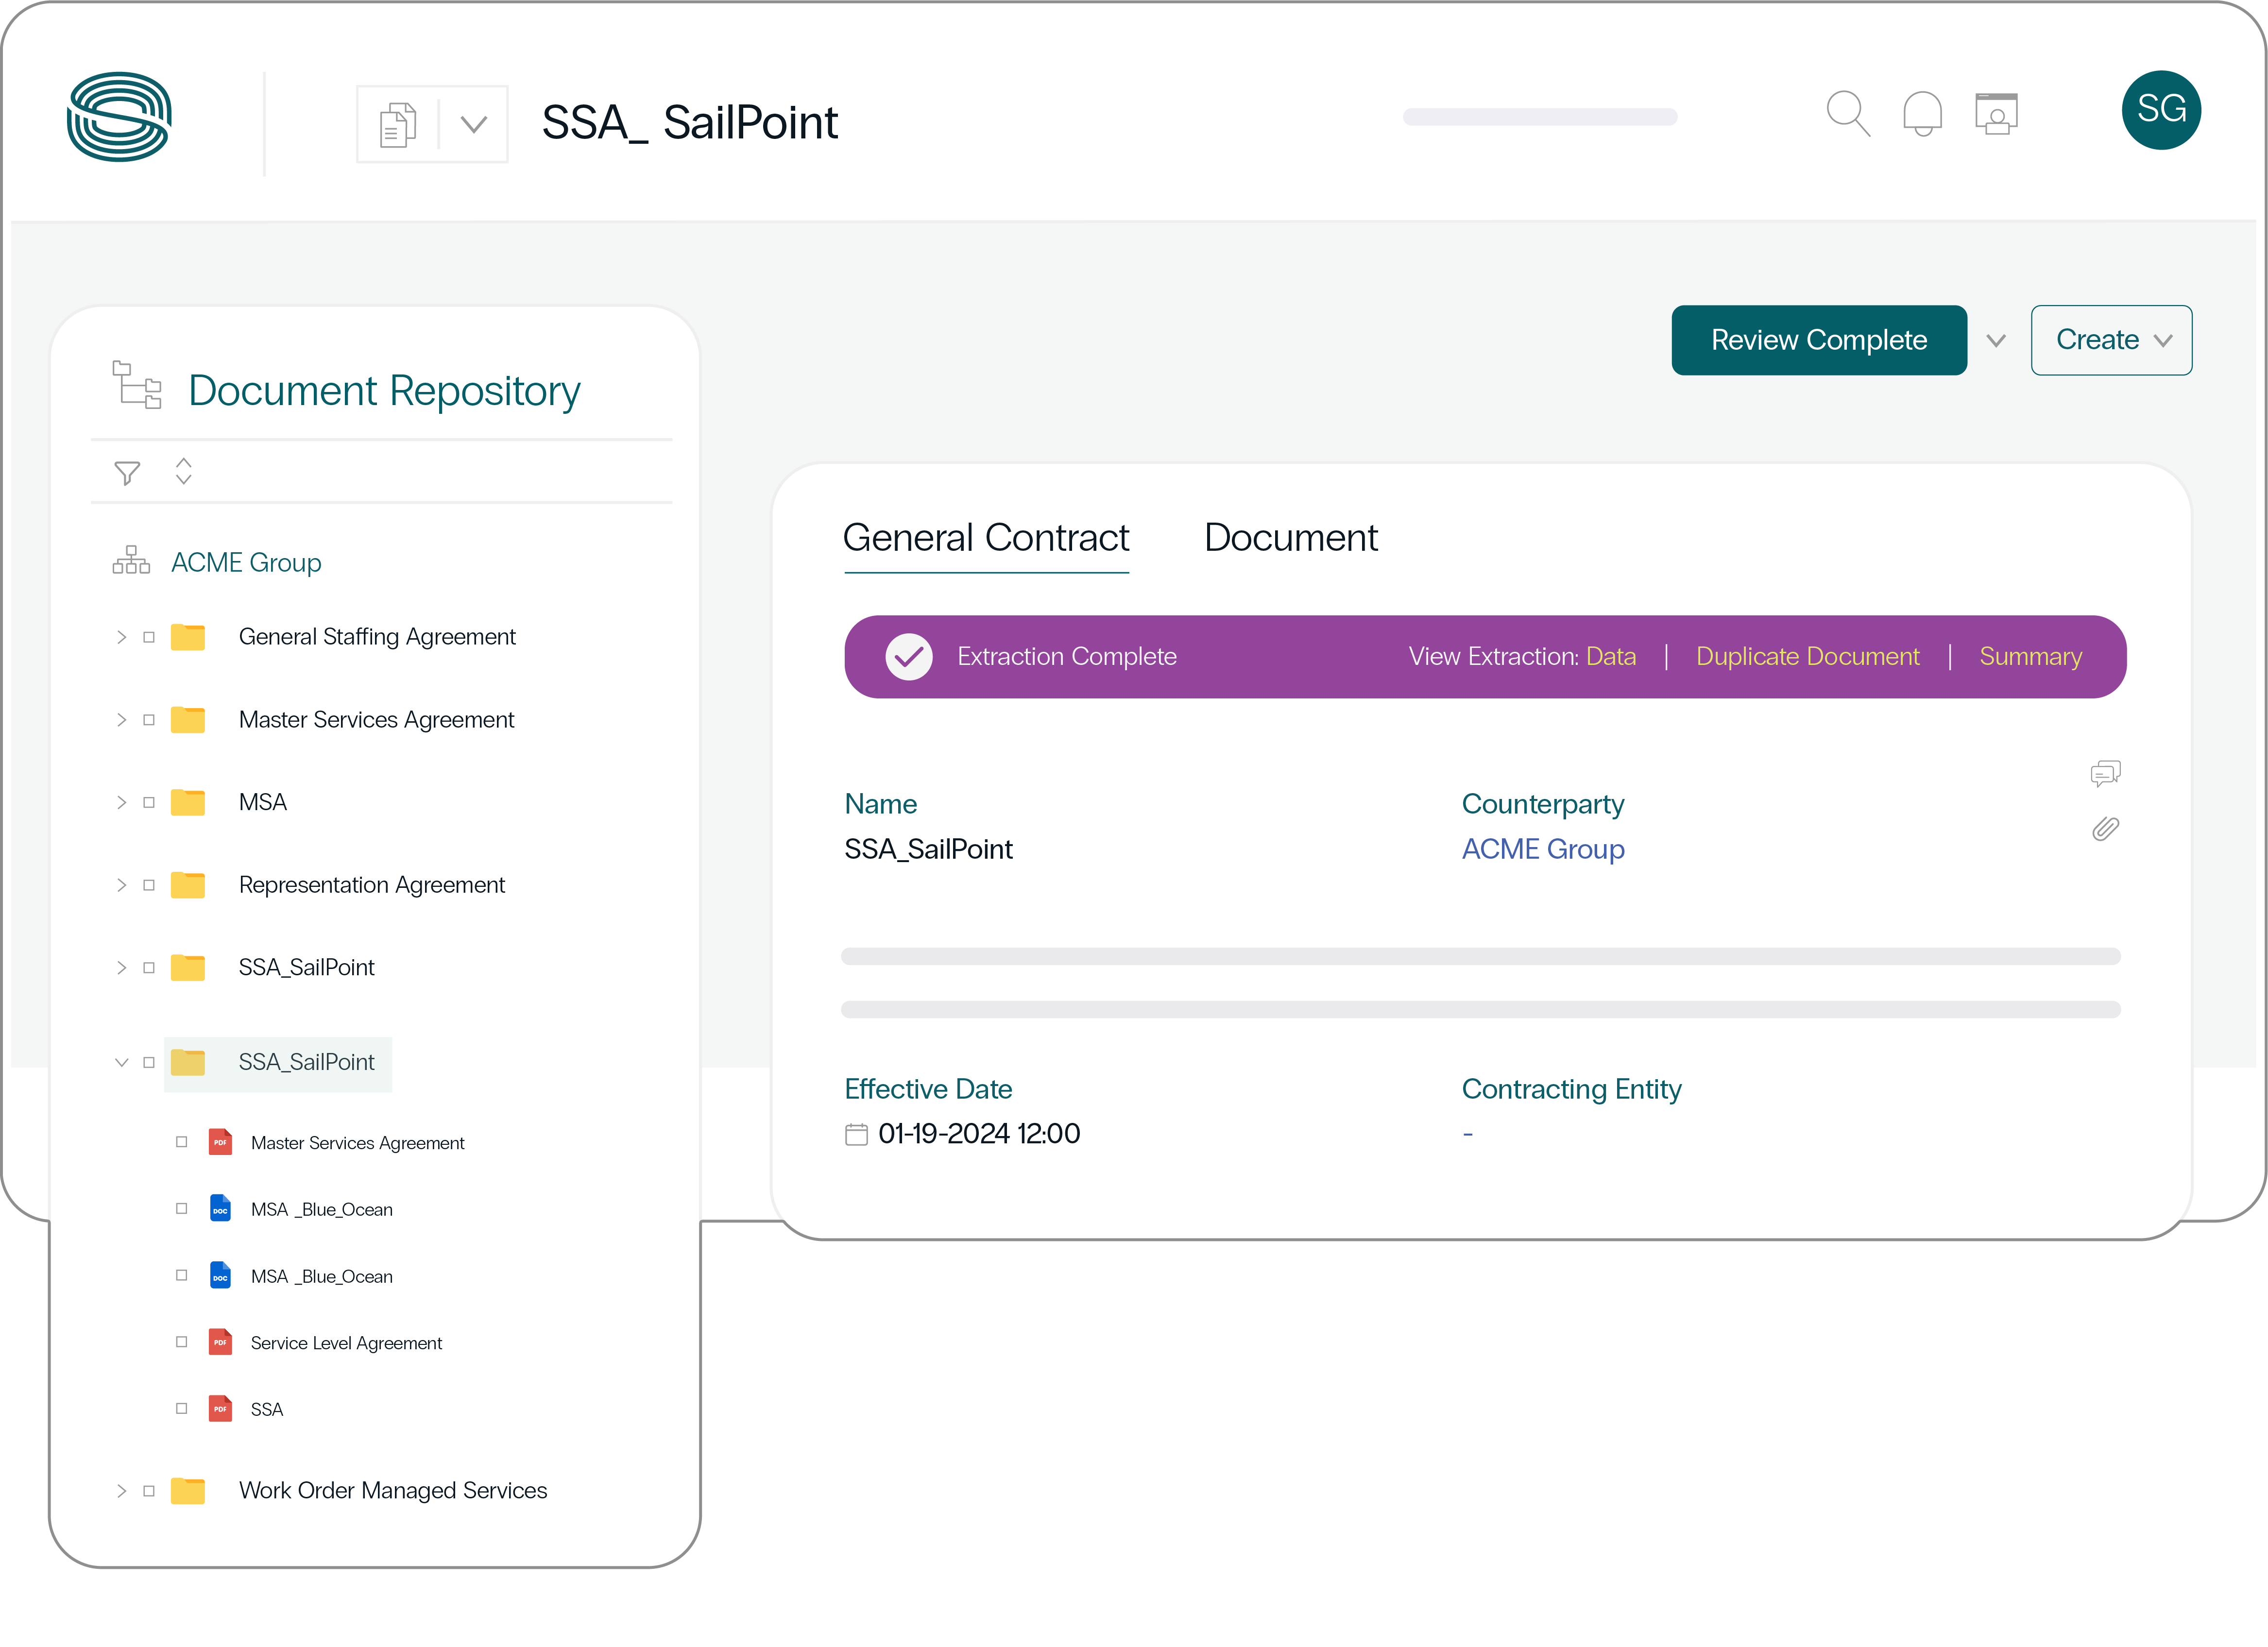Click the MSA folder icon
Viewport: 2268px width, 1647px height.
[x=188, y=802]
